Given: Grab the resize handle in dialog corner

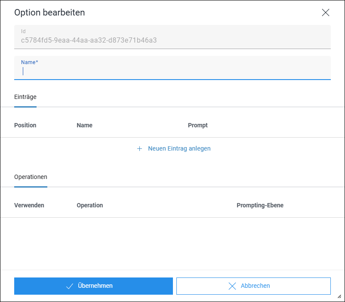Looking at the screenshot, I should [339, 296].
